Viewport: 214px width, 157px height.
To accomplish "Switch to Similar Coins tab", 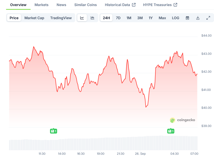I will point(86,5).
